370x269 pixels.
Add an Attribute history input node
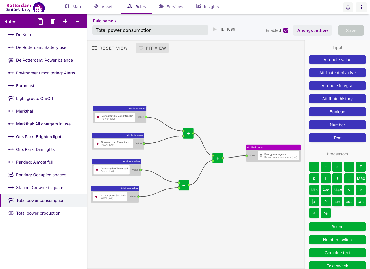[337, 99]
